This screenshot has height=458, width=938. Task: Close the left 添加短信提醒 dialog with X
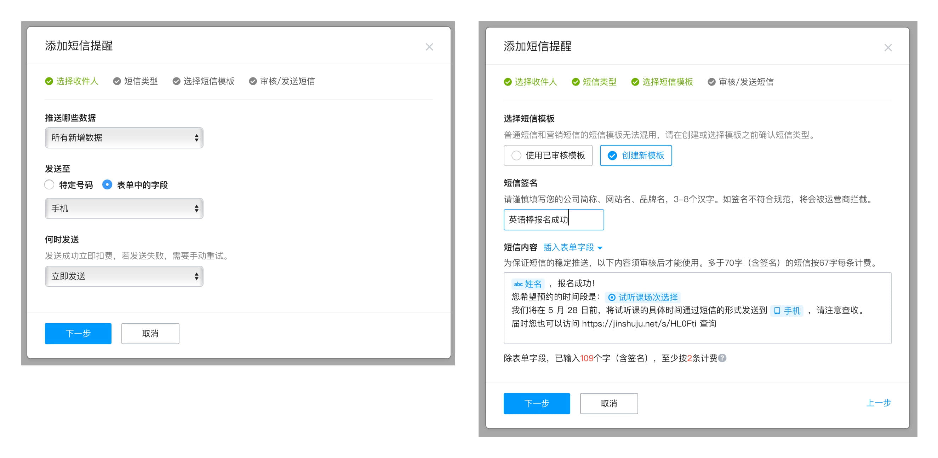(x=429, y=47)
